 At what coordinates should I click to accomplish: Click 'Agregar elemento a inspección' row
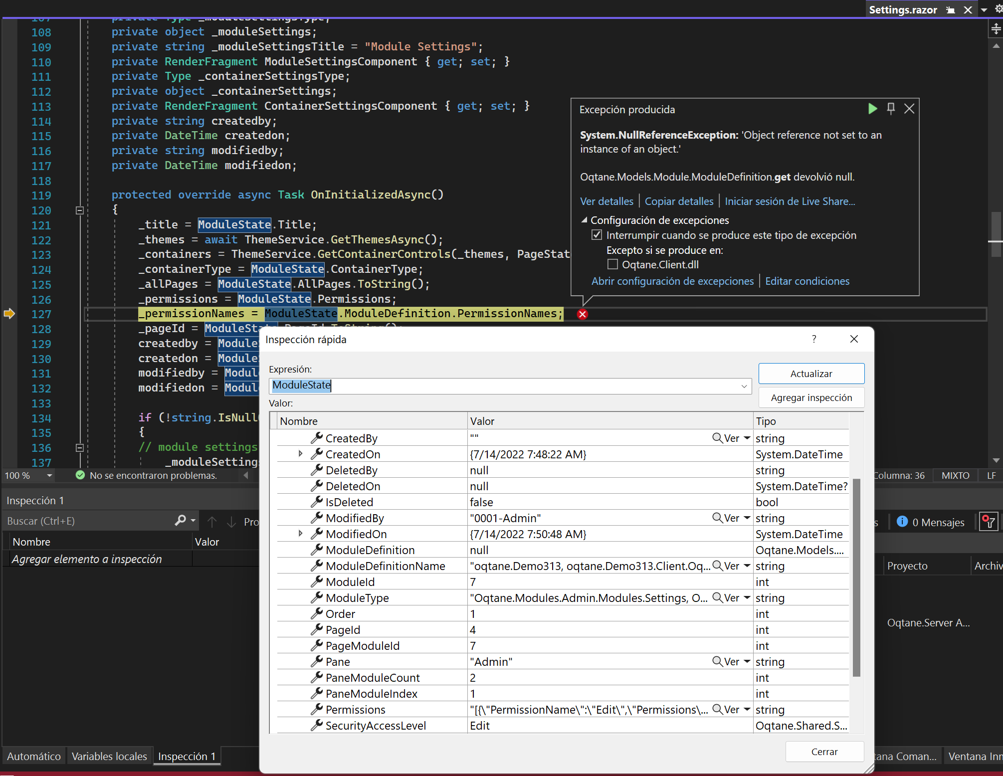pyautogui.click(x=87, y=559)
